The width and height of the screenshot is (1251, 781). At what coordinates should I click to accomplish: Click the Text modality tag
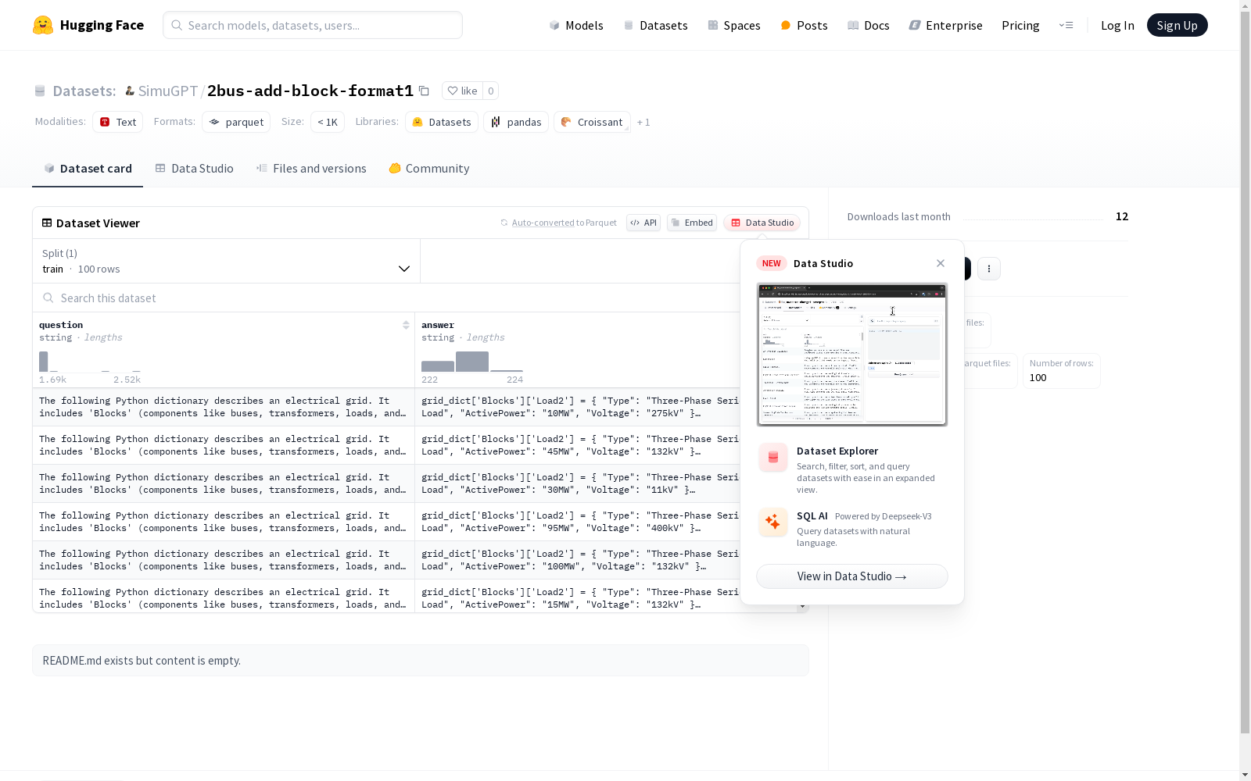[x=118, y=122]
